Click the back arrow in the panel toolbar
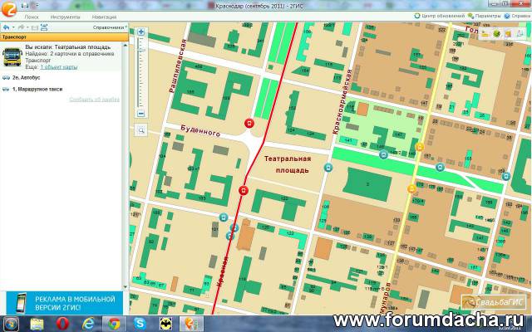The width and height of the screenshot is (532, 332). 7,27
